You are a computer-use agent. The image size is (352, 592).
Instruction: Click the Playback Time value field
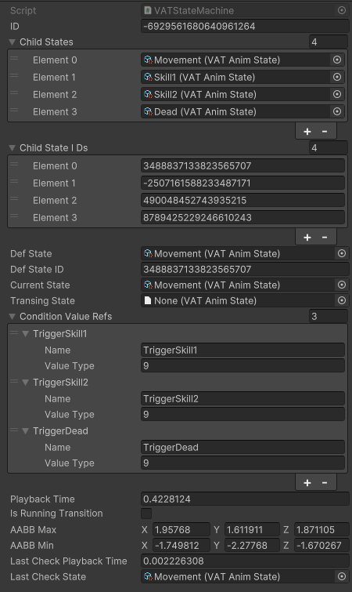tap(245, 499)
